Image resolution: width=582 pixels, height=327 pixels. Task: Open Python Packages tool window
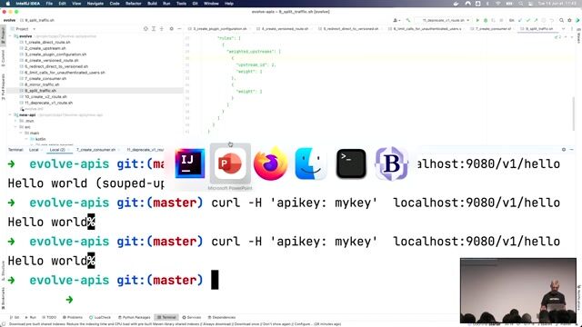click(x=135, y=317)
